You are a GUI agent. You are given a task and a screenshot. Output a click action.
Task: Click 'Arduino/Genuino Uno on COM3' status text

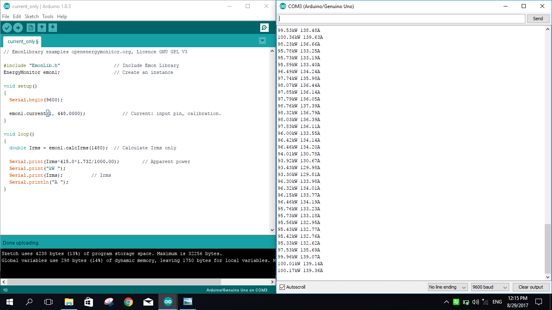pos(237,290)
